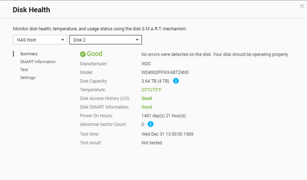Open the Disk 2 selection dropdown
This screenshot has width=307, height=180.
point(106,40)
